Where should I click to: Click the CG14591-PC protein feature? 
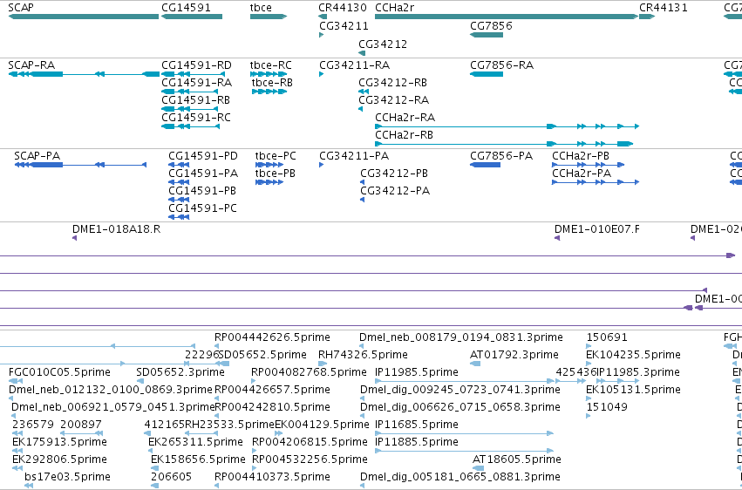pyautogui.click(x=179, y=217)
